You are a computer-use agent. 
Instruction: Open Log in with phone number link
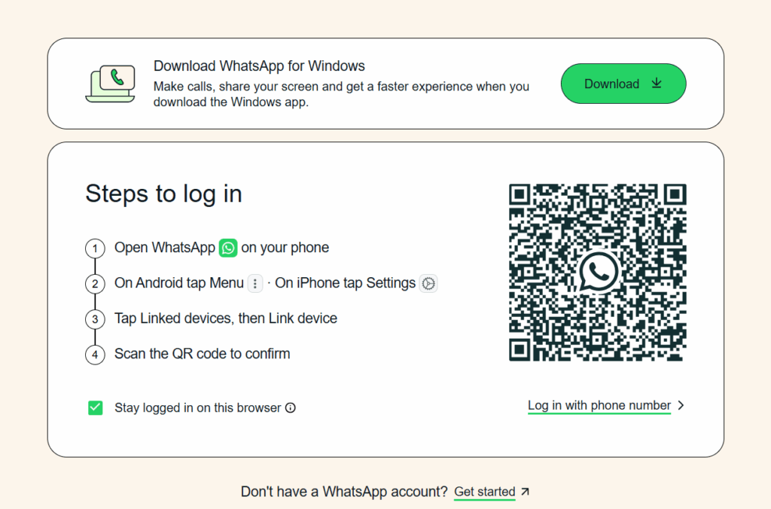[x=599, y=406]
